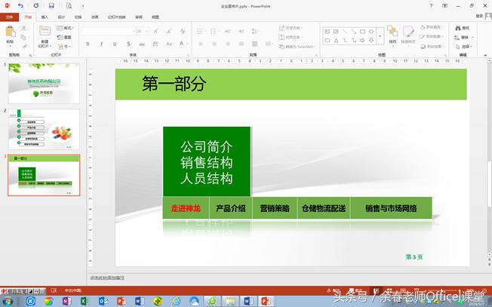This screenshot has height=307, width=492.
Task: Choose the Right Arrow block shape
Action: pos(362,40)
